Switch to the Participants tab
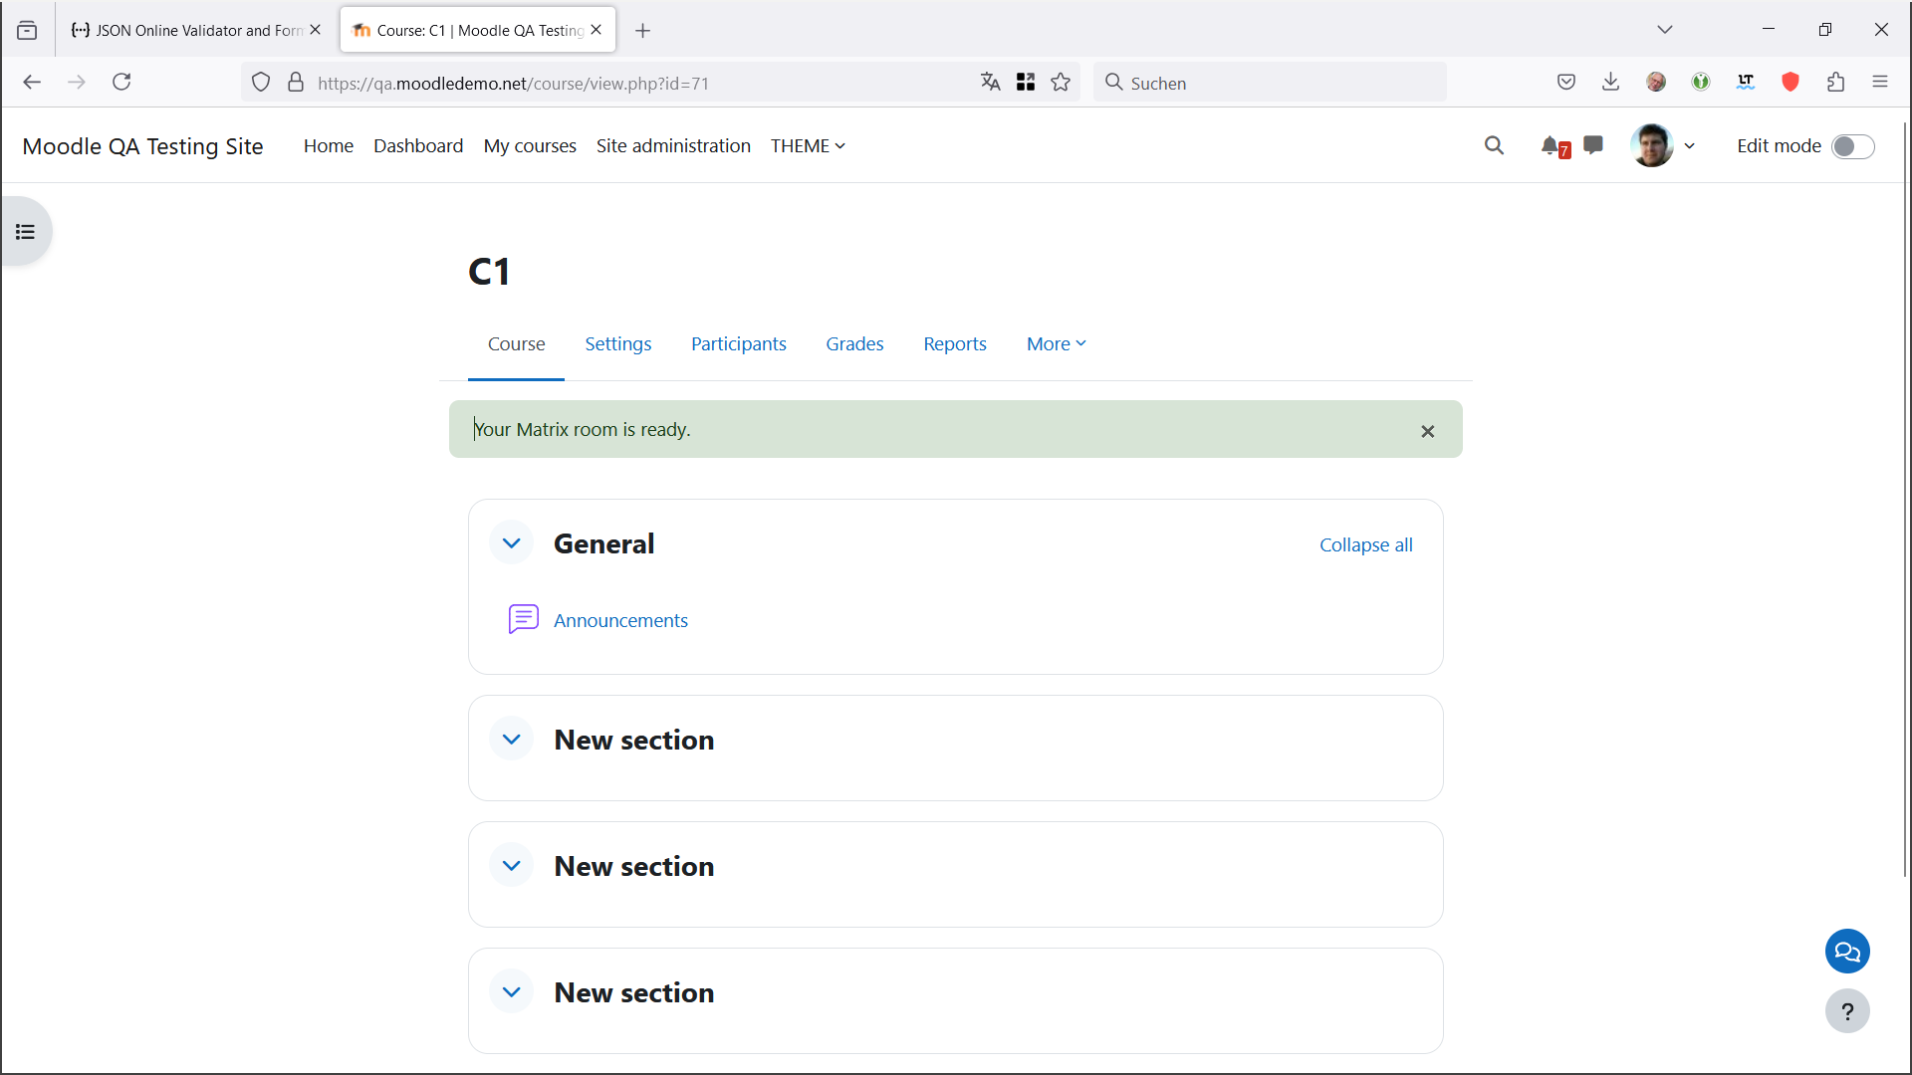1912x1075 pixels. point(739,343)
